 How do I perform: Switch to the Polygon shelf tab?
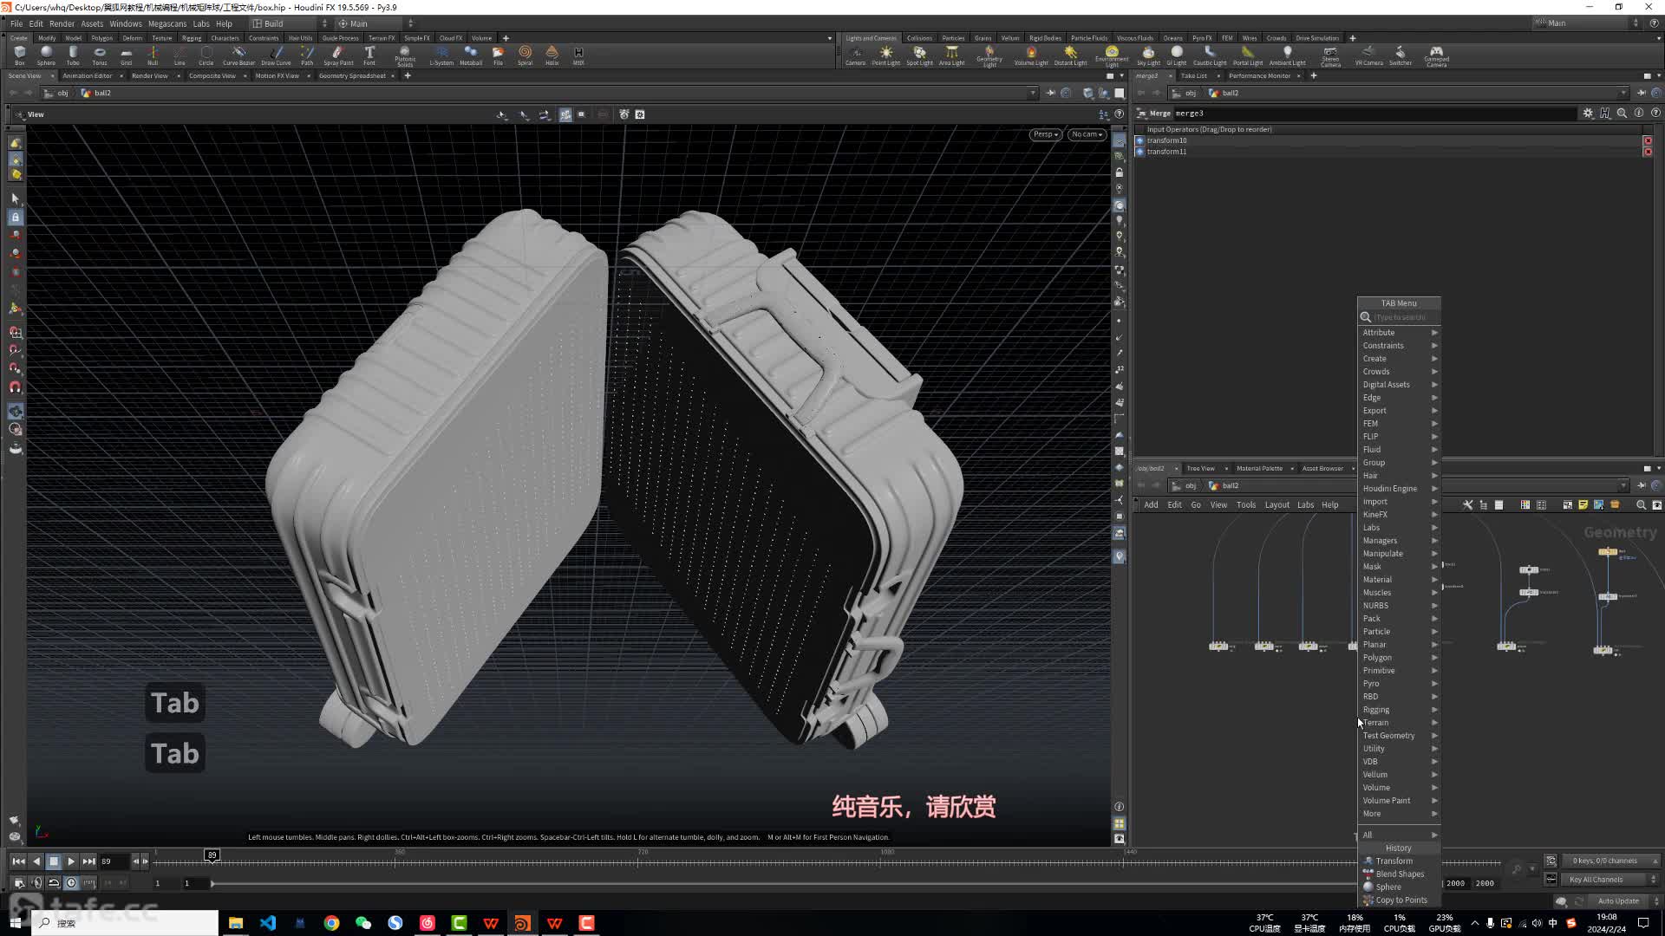pyautogui.click(x=101, y=38)
